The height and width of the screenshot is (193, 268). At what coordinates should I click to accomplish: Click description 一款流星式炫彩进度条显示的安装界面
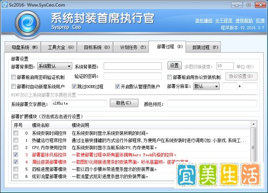coord(110,177)
